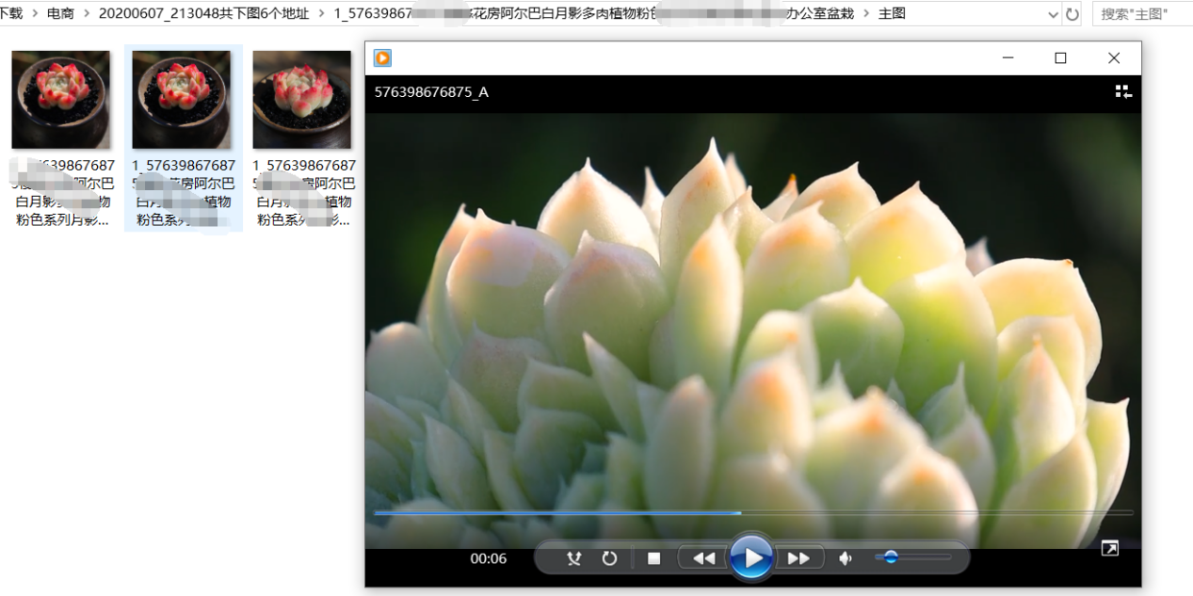Enable repeat playback mode
This screenshot has height=596, width=1193.
tap(609, 557)
